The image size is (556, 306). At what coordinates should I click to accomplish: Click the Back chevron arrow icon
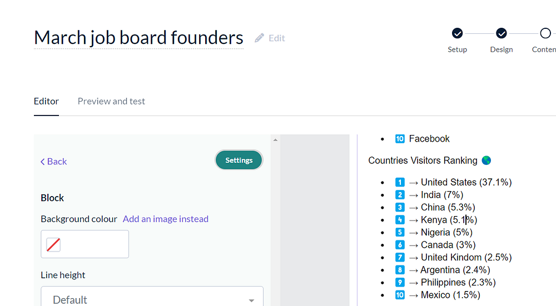[x=43, y=162]
